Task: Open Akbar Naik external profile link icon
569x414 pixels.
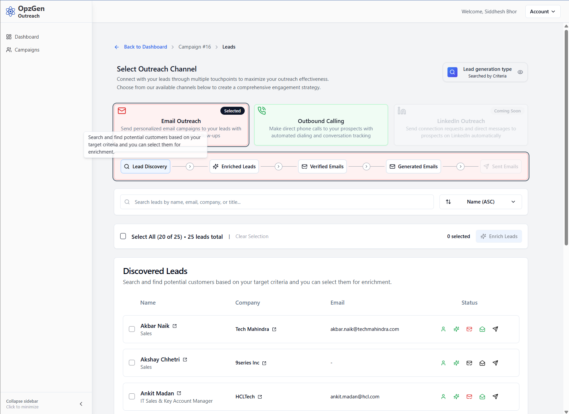Action: (x=175, y=326)
